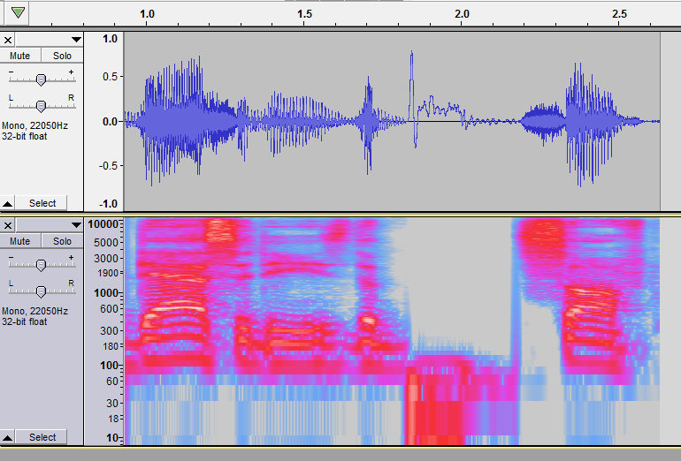
Task: Click the green playhead pin icon
Action: pos(18,12)
